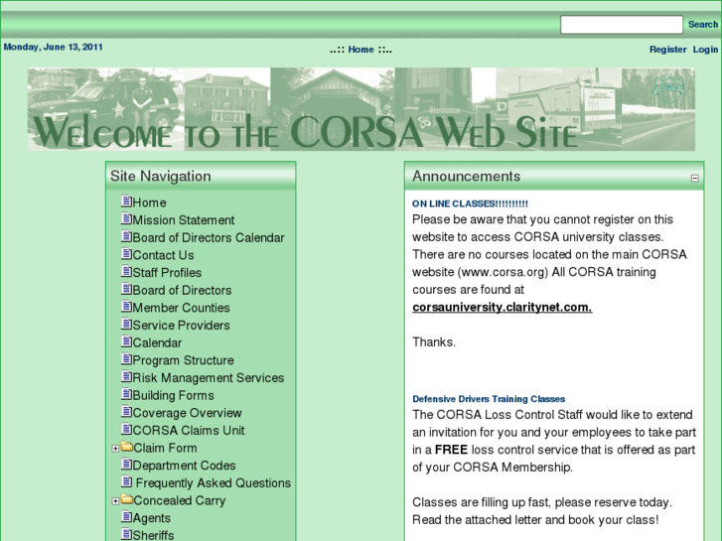
Task: Open Risk Management Services page
Action: (x=209, y=377)
